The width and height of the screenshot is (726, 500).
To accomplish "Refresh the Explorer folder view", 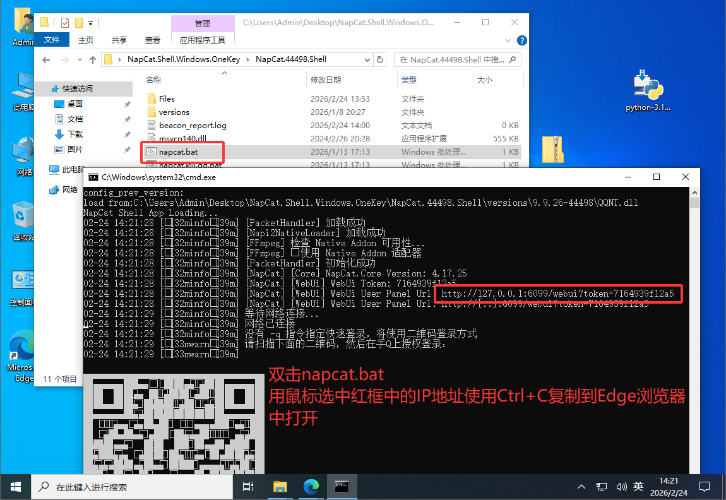I will click(380, 59).
